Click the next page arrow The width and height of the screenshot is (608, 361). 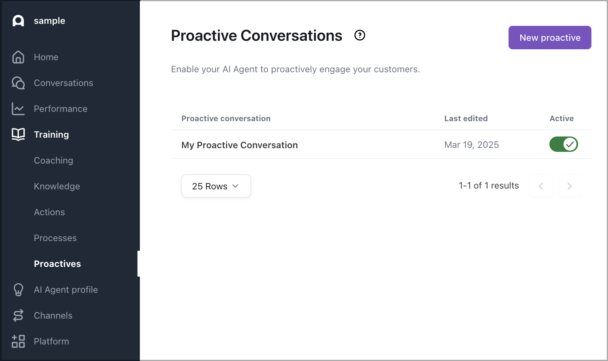[x=569, y=186]
